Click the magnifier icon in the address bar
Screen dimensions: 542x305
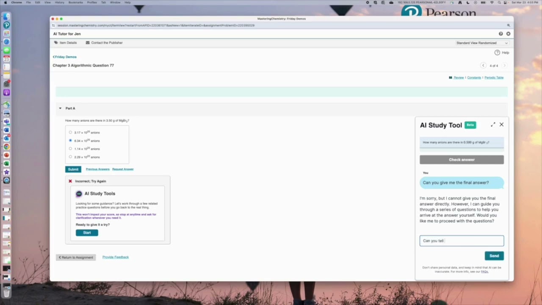(509, 25)
